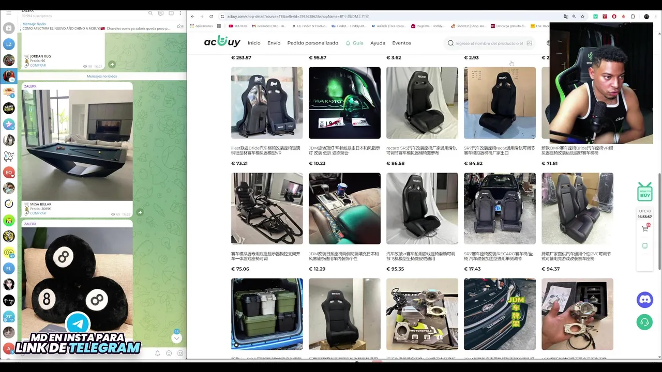Image resolution: width=662 pixels, height=372 pixels.
Task: Mute channel bell icon at bottom
Action: [158, 353]
